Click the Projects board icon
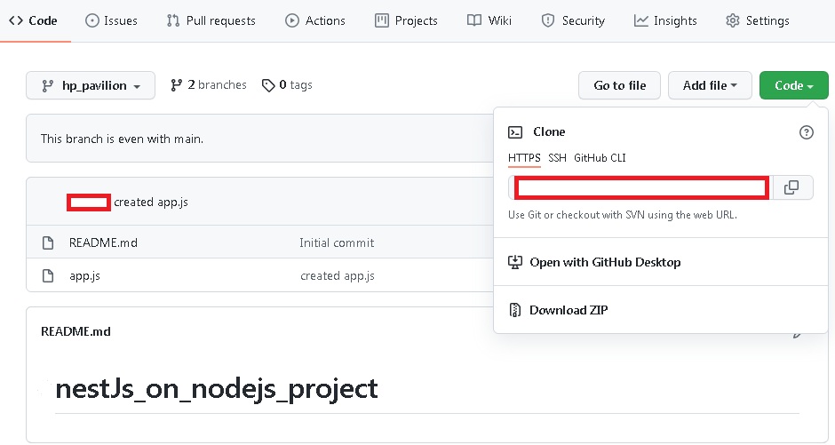835x445 pixels. (382, 20)
